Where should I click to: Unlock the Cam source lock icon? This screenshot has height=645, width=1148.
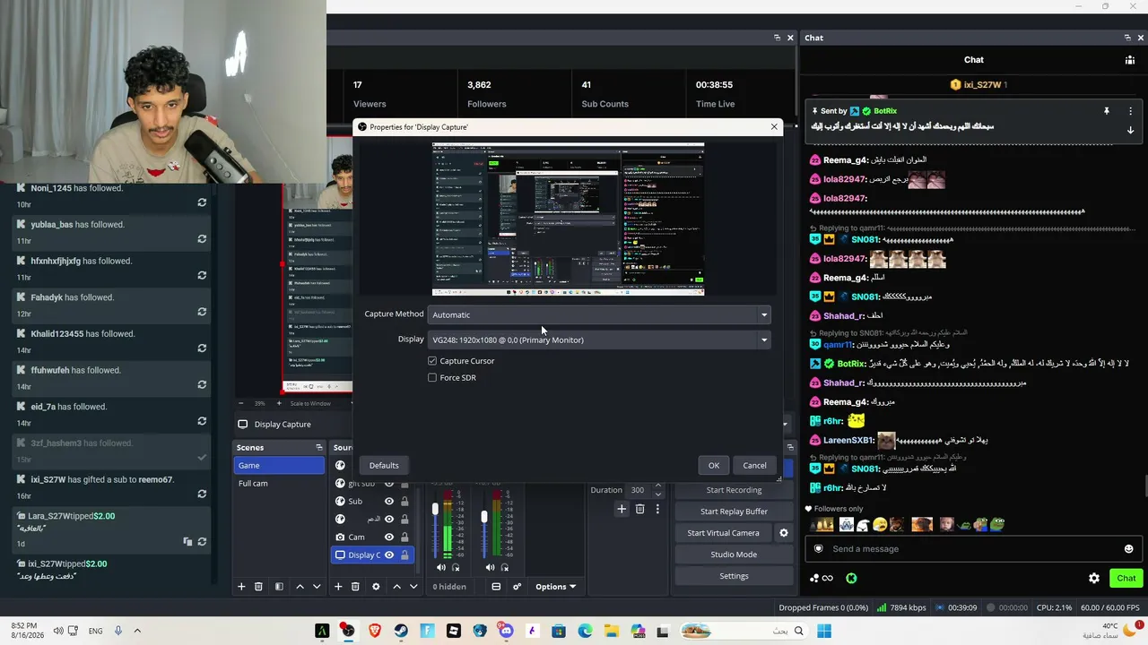(404, 537)
